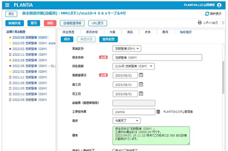
Task: Click the 最新表示 label text
Action: (216, 14)
